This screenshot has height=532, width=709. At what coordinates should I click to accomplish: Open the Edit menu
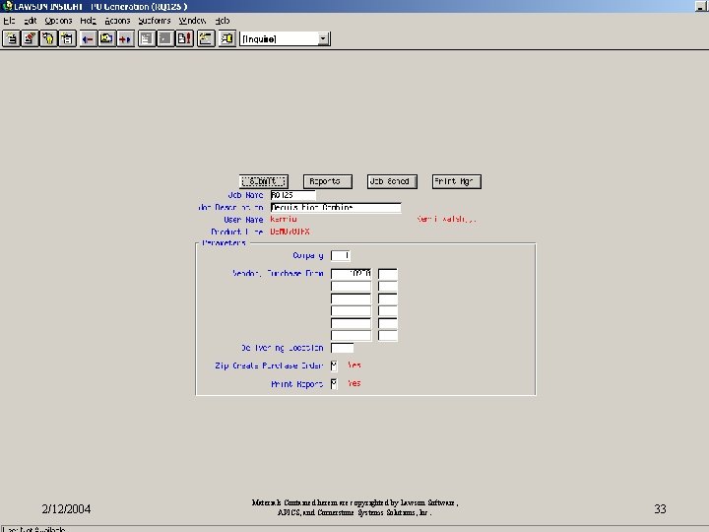(x=30, y=21)
